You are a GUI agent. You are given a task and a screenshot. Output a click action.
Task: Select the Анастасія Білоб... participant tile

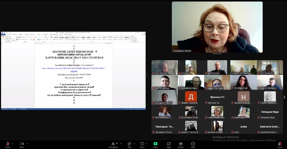270,126
